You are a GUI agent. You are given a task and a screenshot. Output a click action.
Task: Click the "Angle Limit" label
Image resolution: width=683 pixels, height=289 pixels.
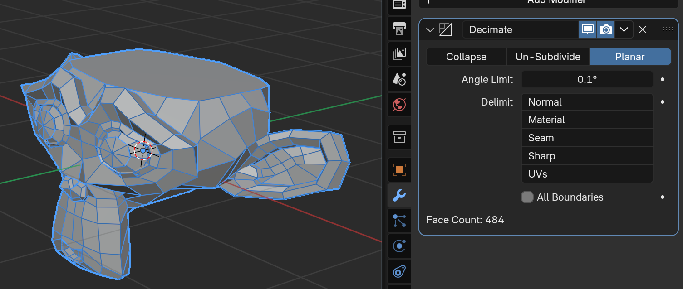[487, 79]
